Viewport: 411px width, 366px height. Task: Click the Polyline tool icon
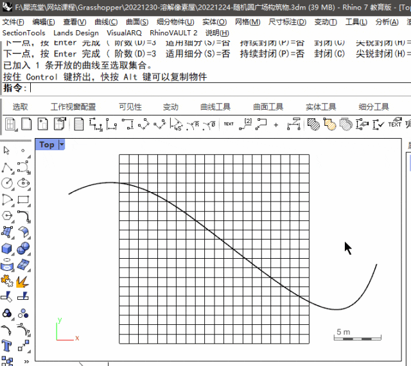[7, 168]
